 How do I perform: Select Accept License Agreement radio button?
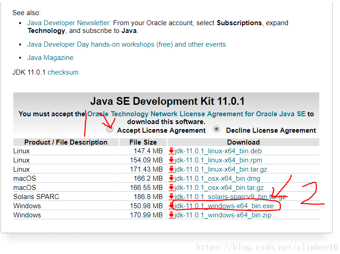click(110, 129)
